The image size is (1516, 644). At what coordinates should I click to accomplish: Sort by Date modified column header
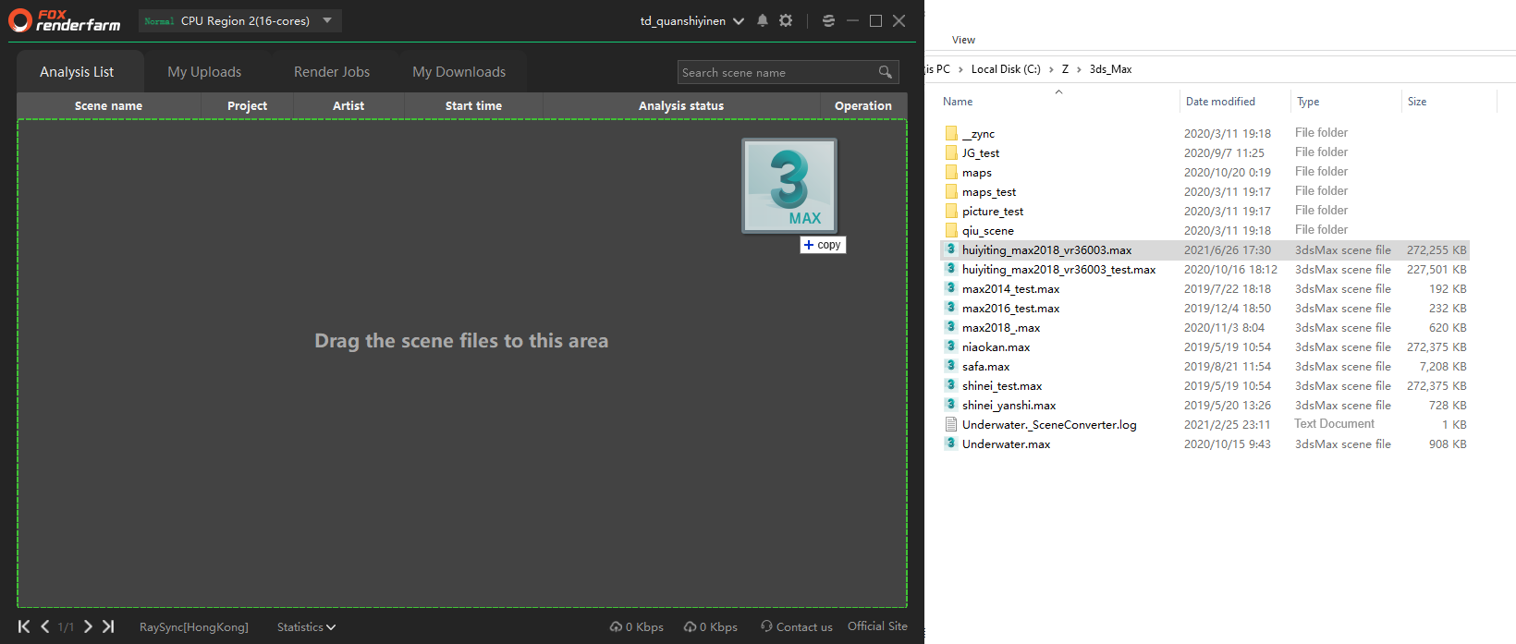tap(1220, 102)
